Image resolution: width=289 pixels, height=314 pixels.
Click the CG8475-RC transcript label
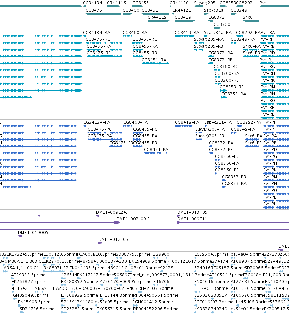coord(98,39)
